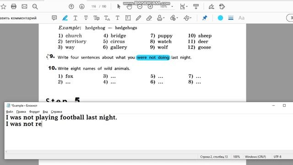293x165 pixels.
Task: Open the zoom level dropdown
Action: click(172, 7)
